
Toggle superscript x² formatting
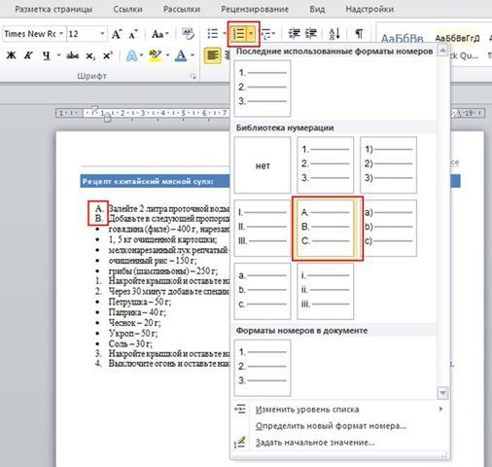[x=108, y=55]
